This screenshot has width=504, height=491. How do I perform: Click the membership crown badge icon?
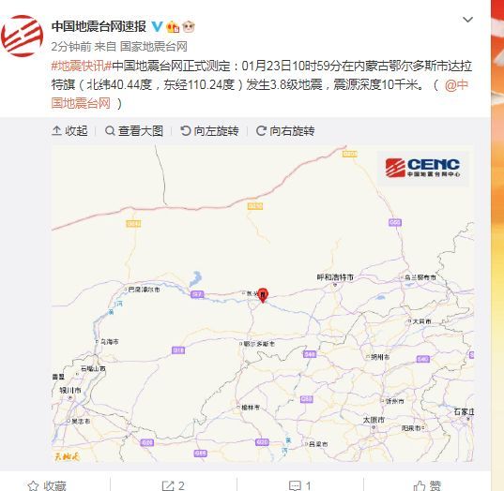pos(173,26)
